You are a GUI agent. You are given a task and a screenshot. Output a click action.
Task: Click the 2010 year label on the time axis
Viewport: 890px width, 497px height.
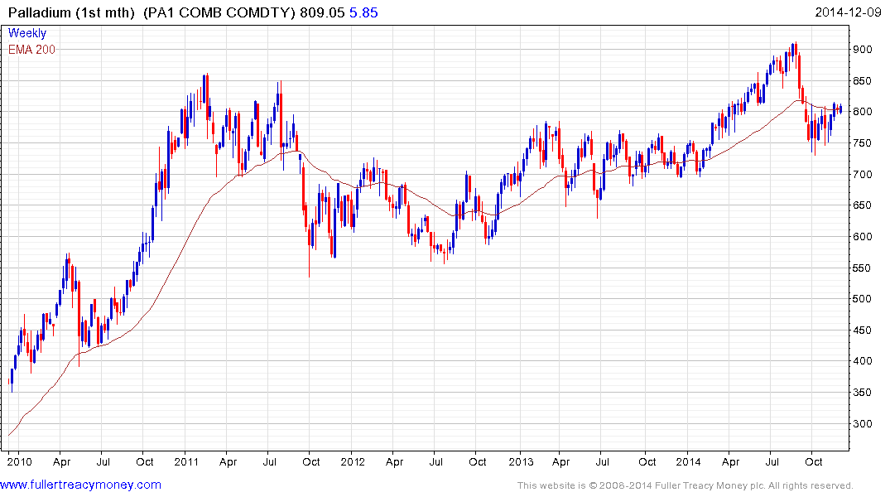(19, 461)
